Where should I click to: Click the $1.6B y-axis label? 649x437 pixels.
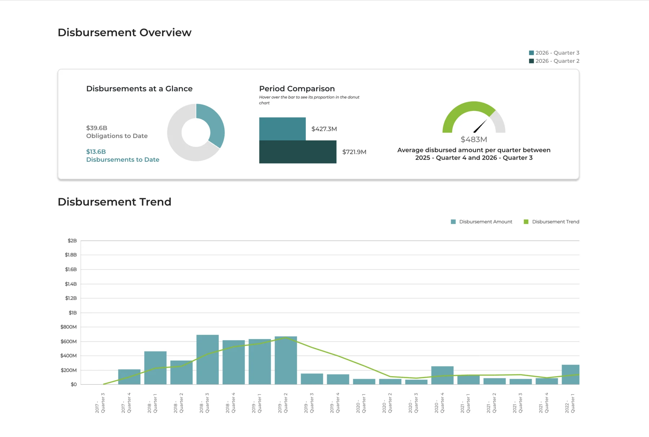pos(71,269)
